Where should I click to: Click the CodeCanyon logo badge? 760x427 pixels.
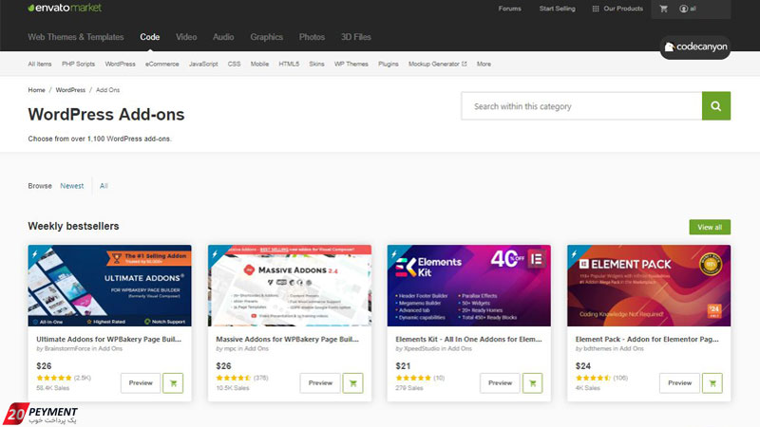click(695, 46)
